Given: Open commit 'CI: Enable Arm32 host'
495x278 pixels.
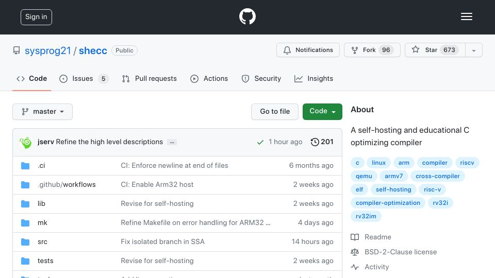Looking at the screenshot, I should pyautogui.click(x=157, y=185).
